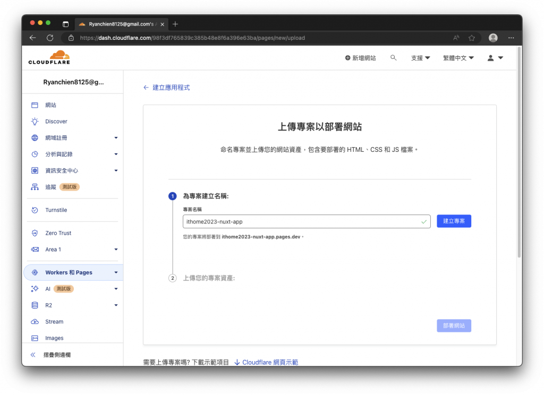Click 摺疊側邊欄 collapse sidebar text
The image size is (544, 395).
57,355
